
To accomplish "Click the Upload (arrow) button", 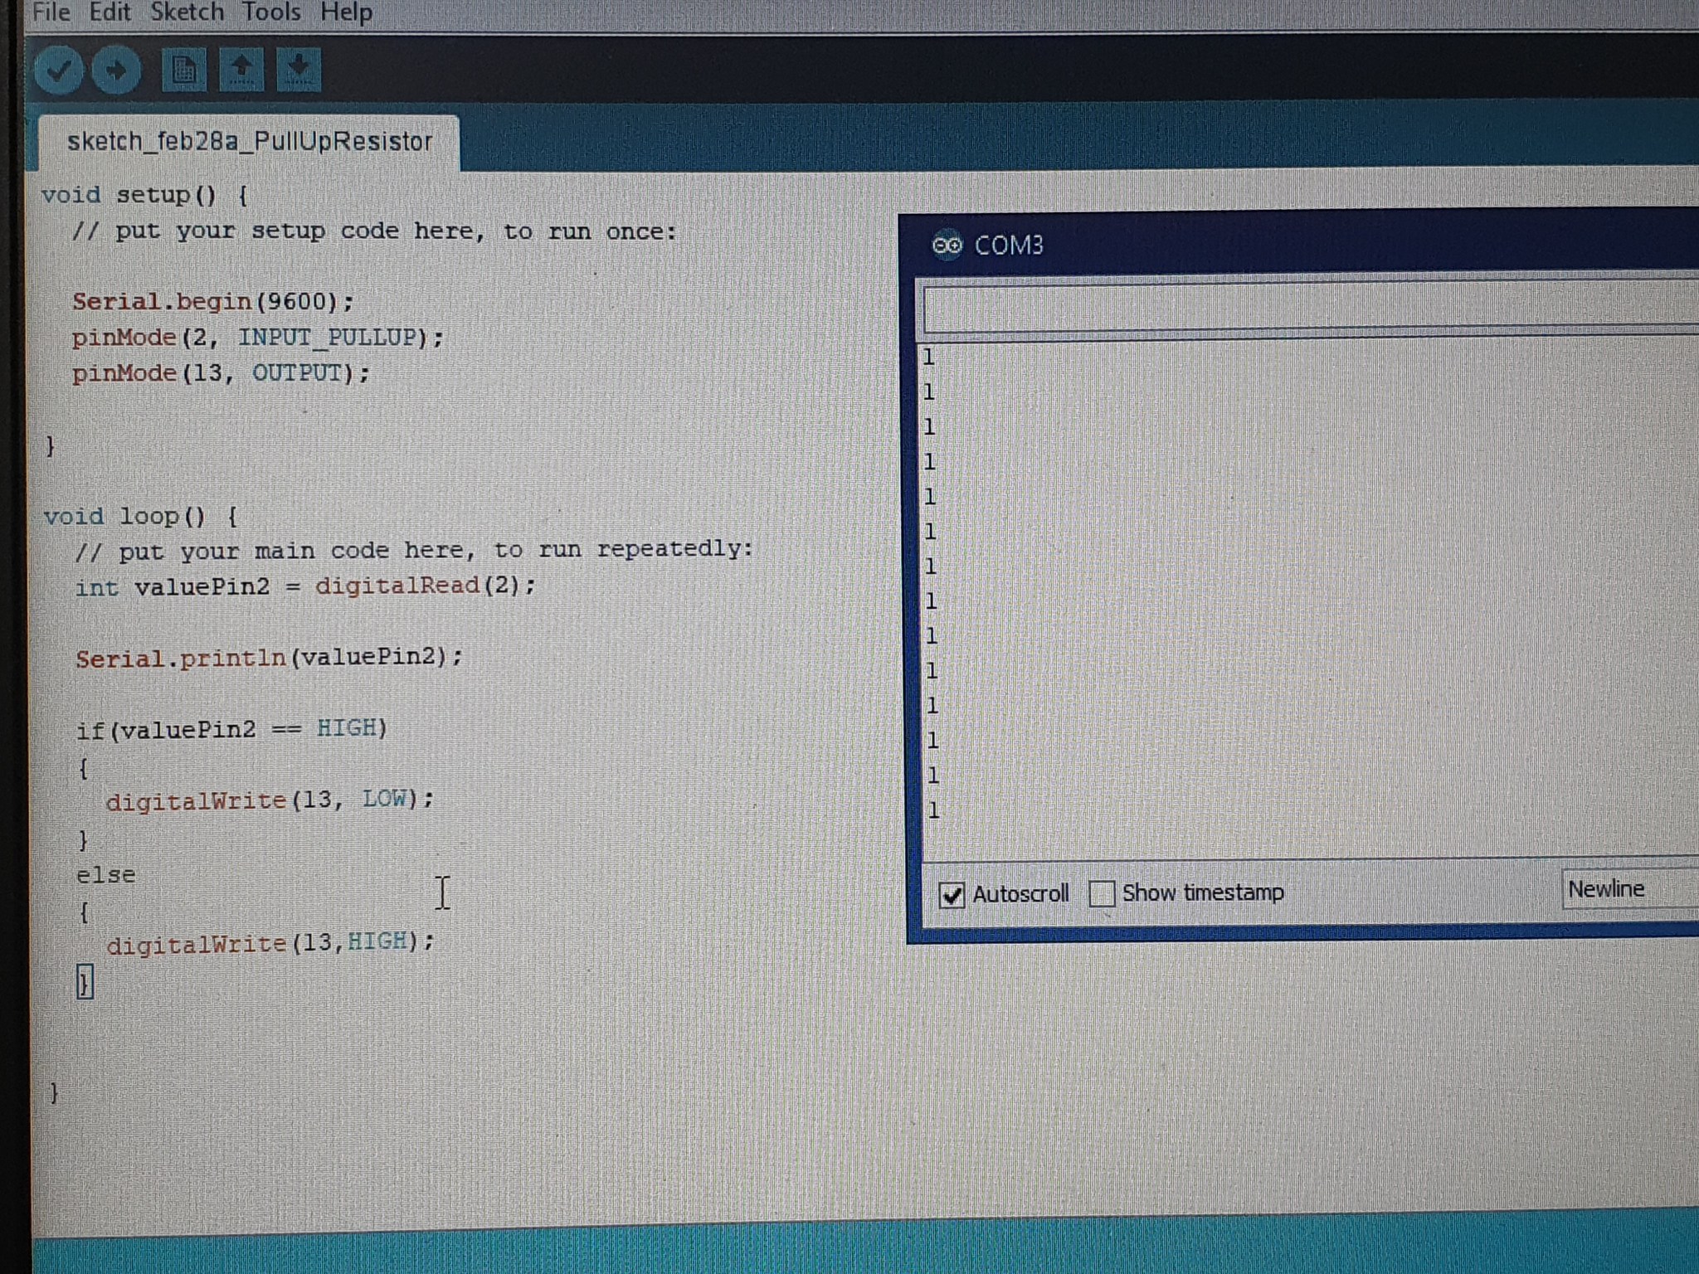I will [x=116, y=71].
